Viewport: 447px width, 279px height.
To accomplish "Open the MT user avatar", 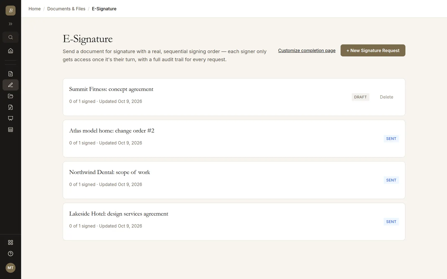I will tap(11, 268).
